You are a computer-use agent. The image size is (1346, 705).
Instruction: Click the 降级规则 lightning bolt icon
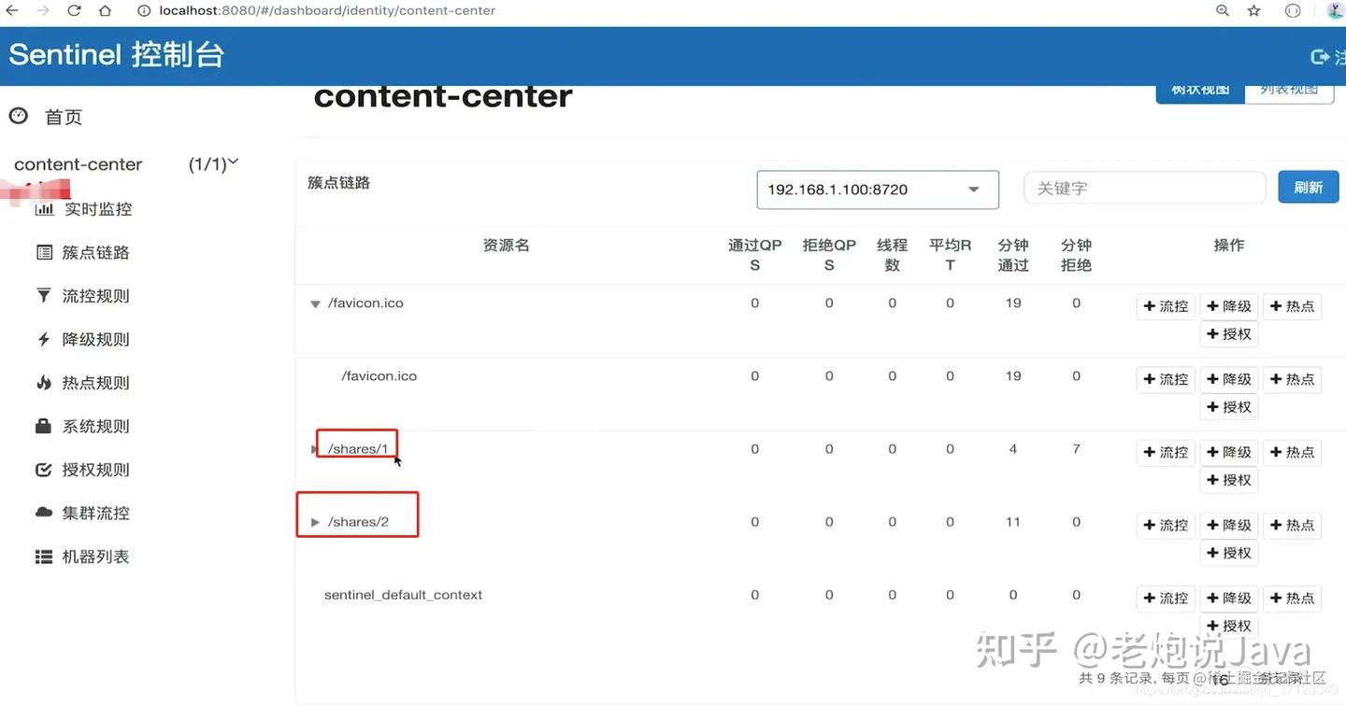click(x=44, y=339)
